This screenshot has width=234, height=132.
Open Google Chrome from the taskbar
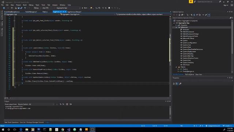click(63, 129)
